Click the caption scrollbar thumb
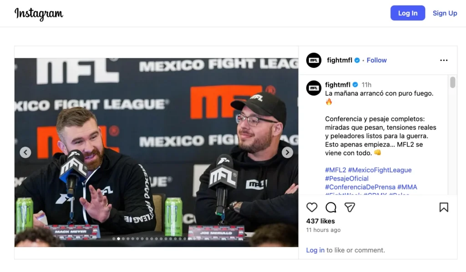The image size is (466, 272). (452, 82)
